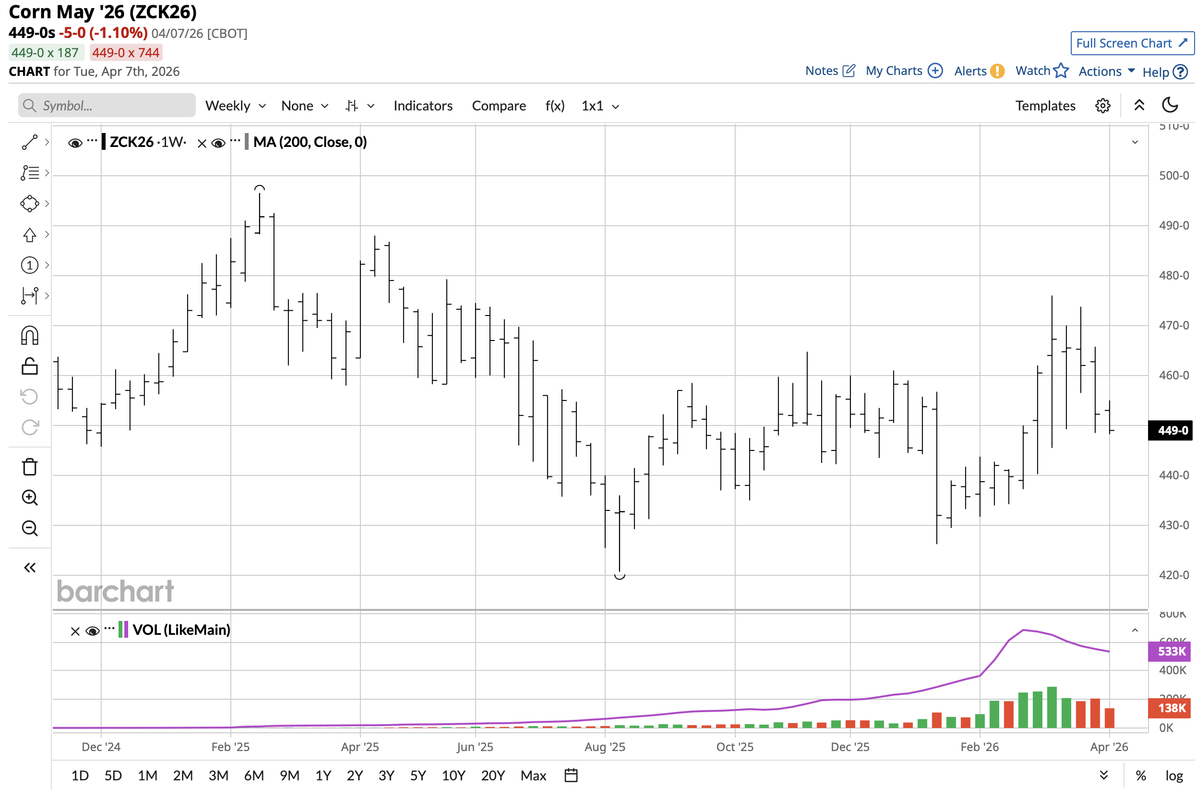Hide the ZCK26 price series
The width and height of the screenshot is (1197, 801).
click(x=75, y=143)
